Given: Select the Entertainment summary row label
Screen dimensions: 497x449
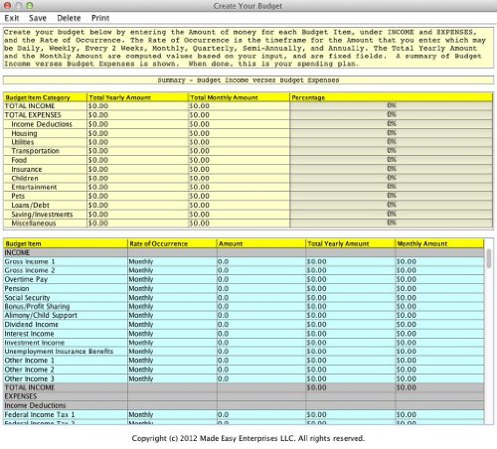Looking at the screenshot, I should point(34,187).
